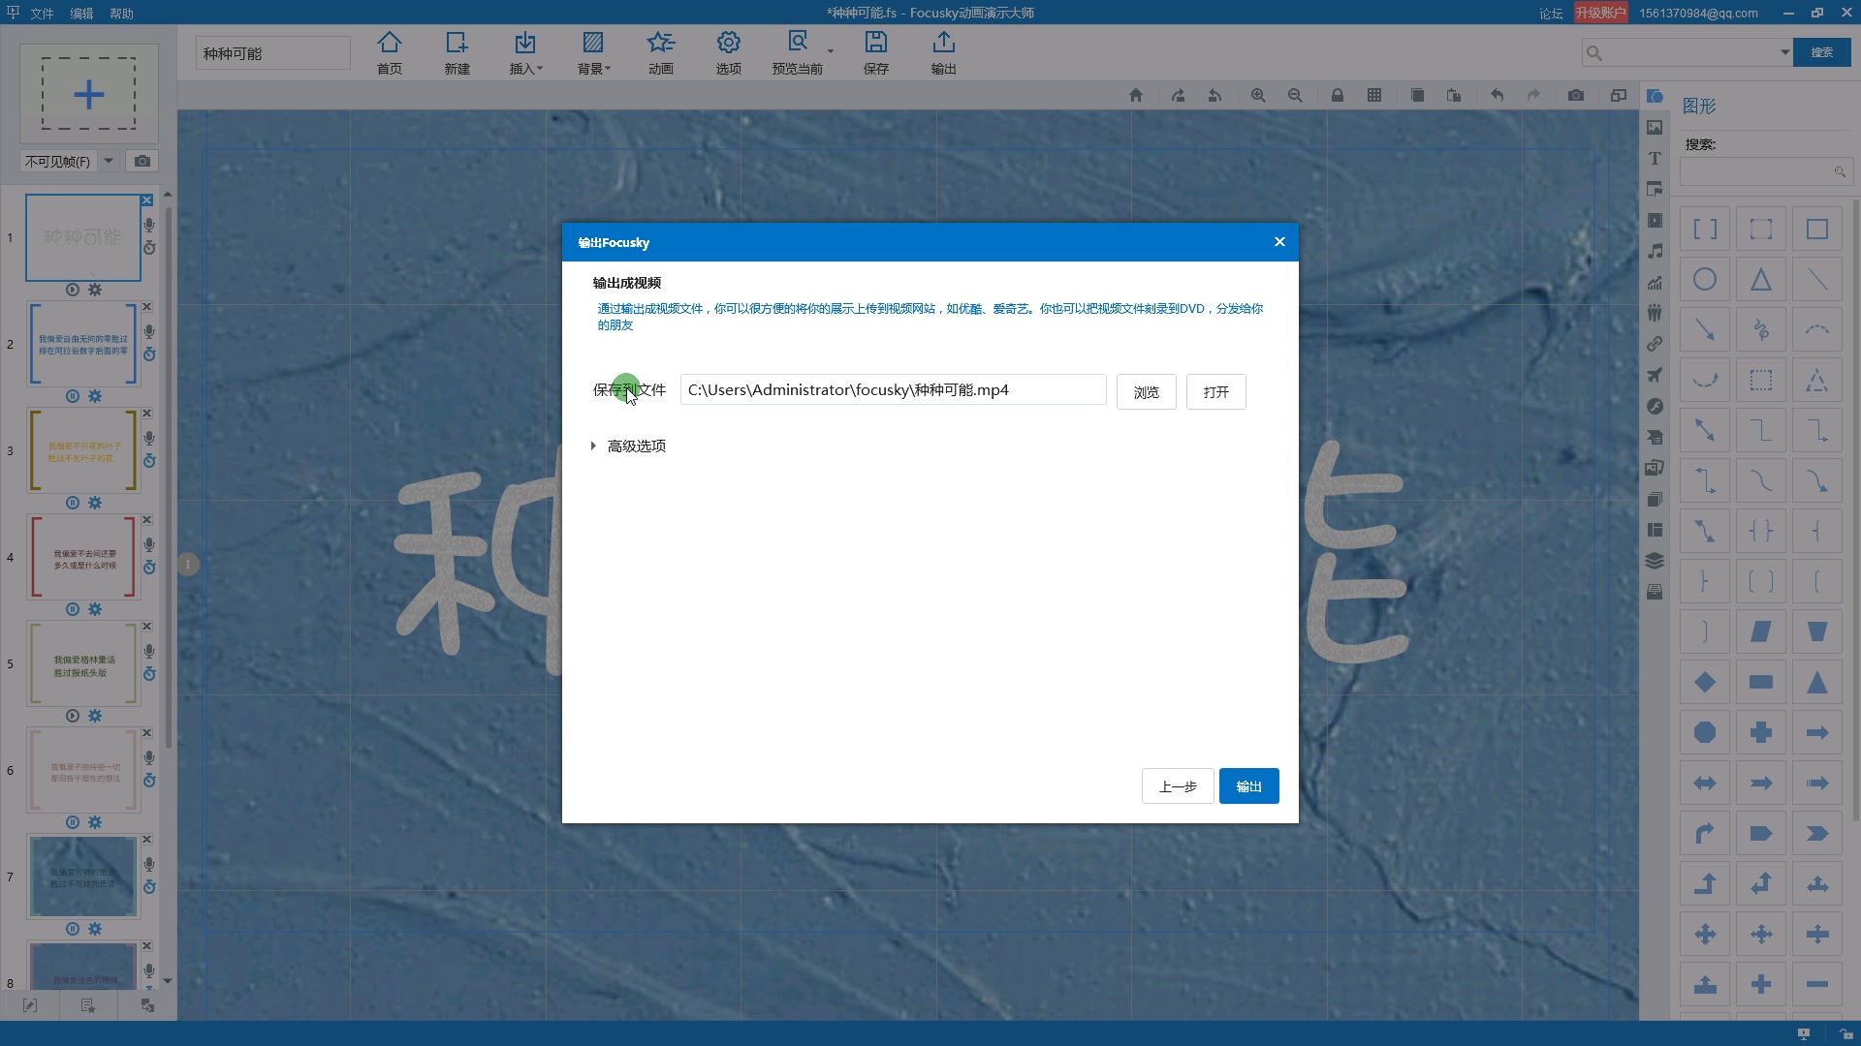1861x1046 pixels.
Task: Select the layers stack icon in sidebar
Action: click(x=1655, y=561)
